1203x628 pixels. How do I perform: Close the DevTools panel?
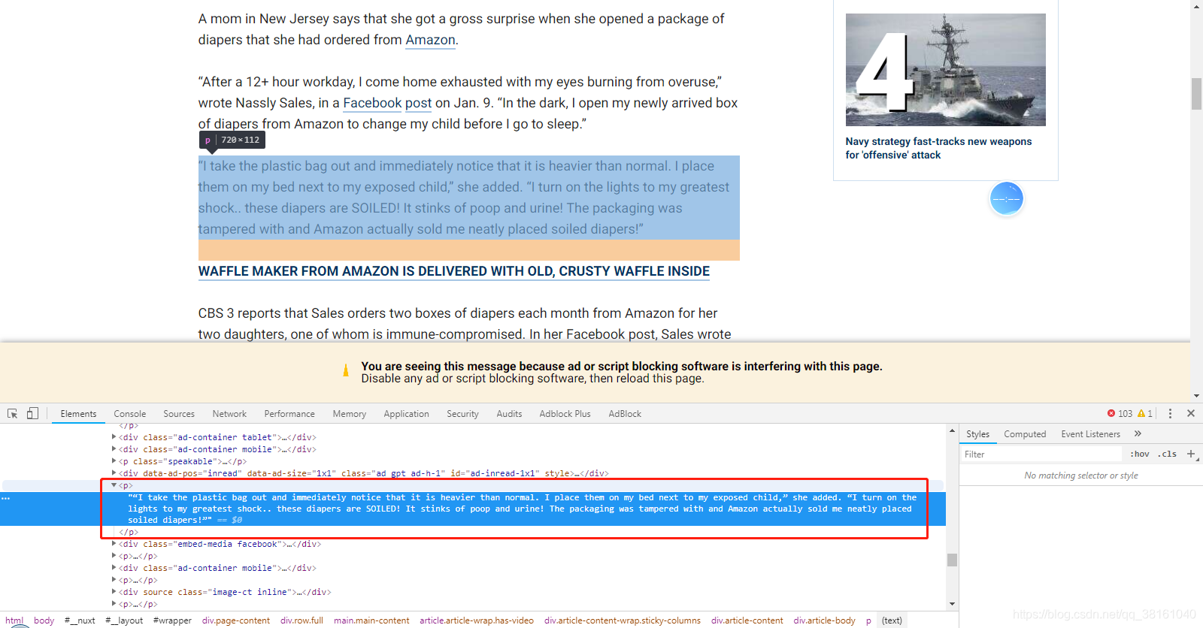(x=1191, y=413)
